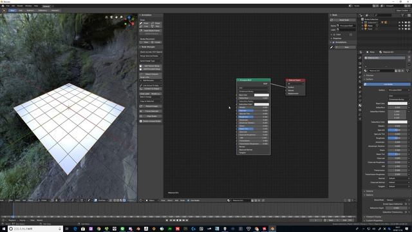Open the timeline Marker menu
This screenshot has width=412, height=232.
point(40,220)
